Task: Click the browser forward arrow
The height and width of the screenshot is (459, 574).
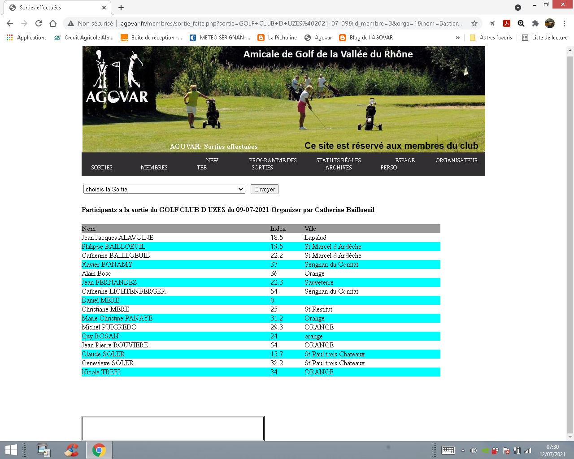Action: pos(24,23)
